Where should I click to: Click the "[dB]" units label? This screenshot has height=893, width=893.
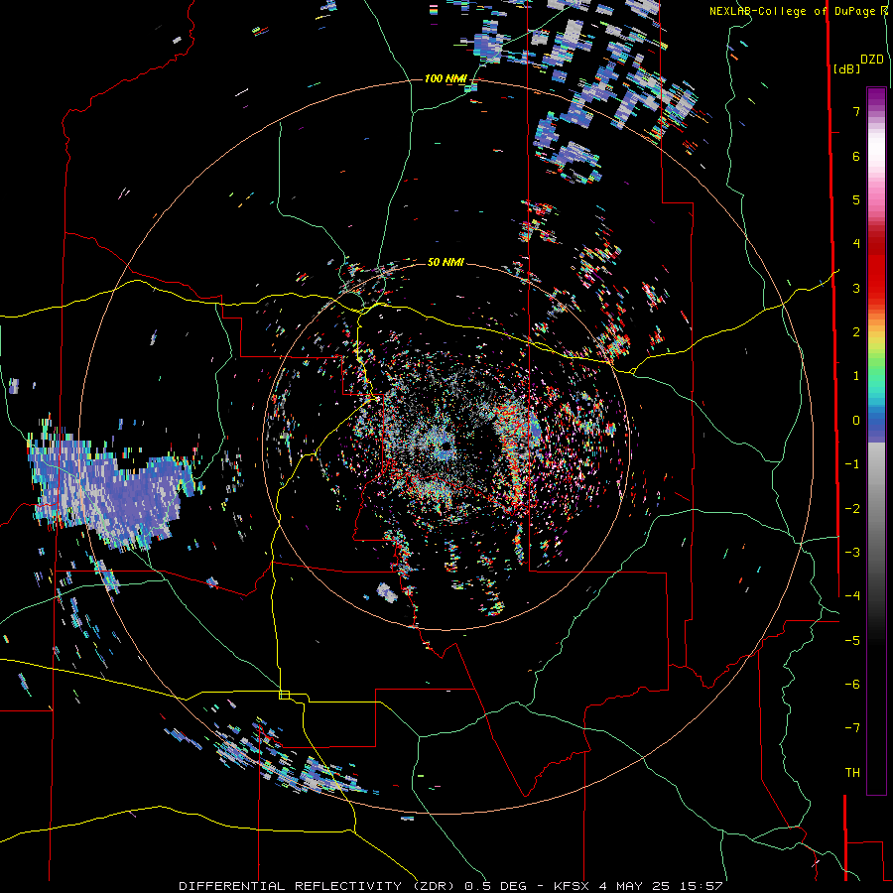(x=846, y=68)
